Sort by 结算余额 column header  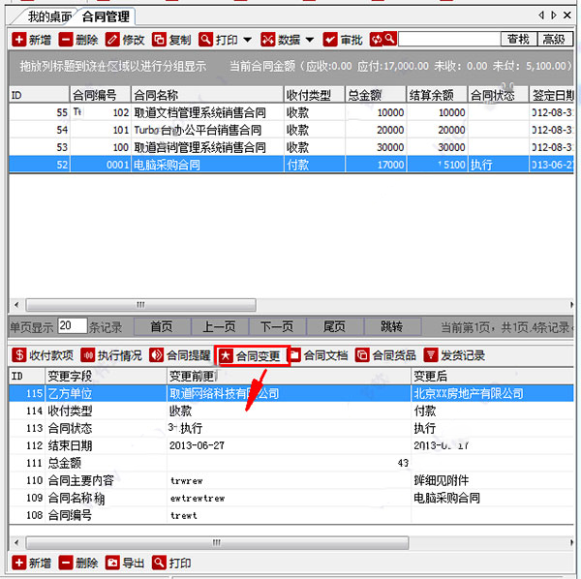click(437, 95)
